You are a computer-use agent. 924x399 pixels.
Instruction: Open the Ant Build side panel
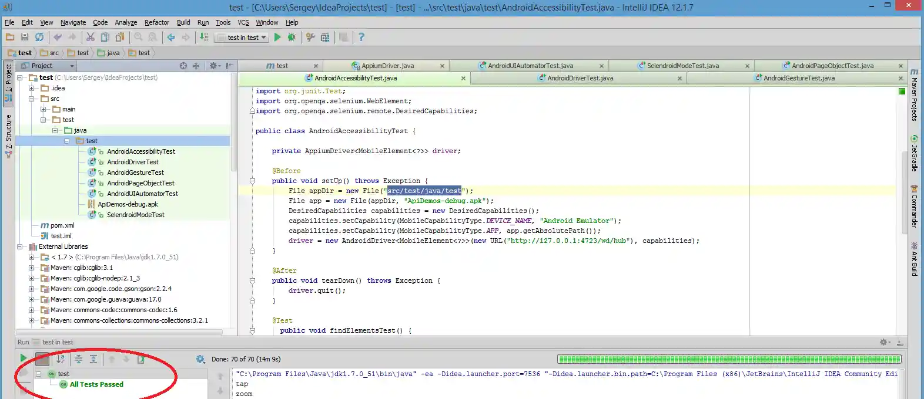point(914,259)
